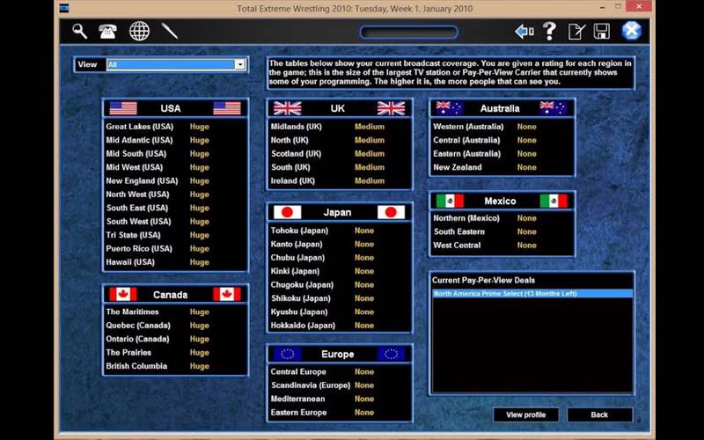Click the View combo box showing All
704x440 pixels.
pos(170,64)
